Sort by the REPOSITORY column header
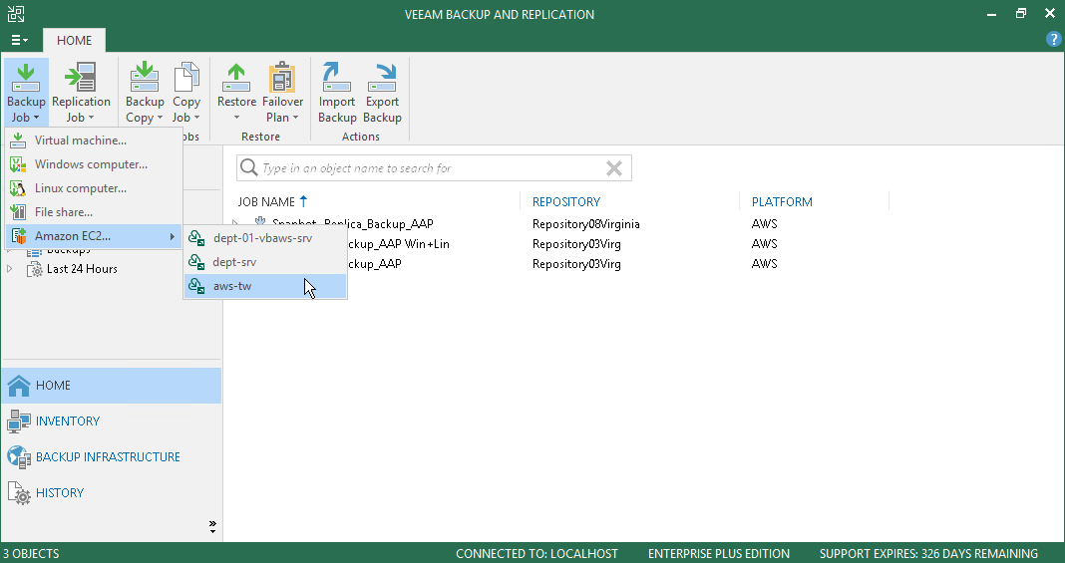This screenshot has height=563, width=1065. tap(566, 201)
